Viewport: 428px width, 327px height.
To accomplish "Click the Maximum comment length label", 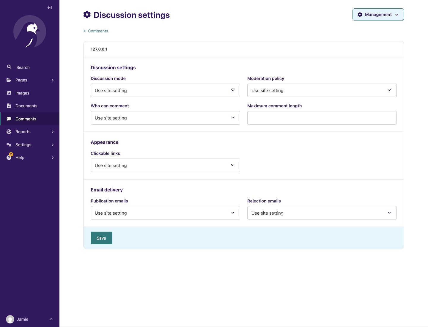I will pyautogui.click(x=274, y=106).
